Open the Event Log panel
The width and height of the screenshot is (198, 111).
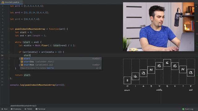click(188, 109)
